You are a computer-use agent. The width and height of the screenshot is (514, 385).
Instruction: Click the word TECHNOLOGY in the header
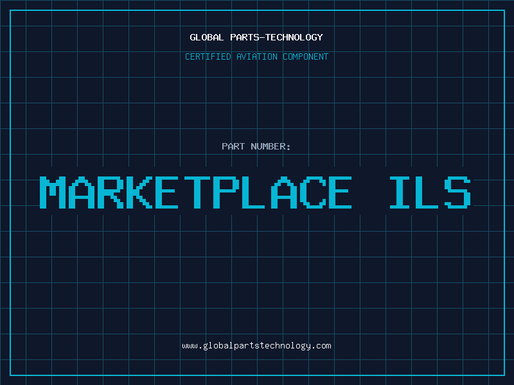(294, 37)
